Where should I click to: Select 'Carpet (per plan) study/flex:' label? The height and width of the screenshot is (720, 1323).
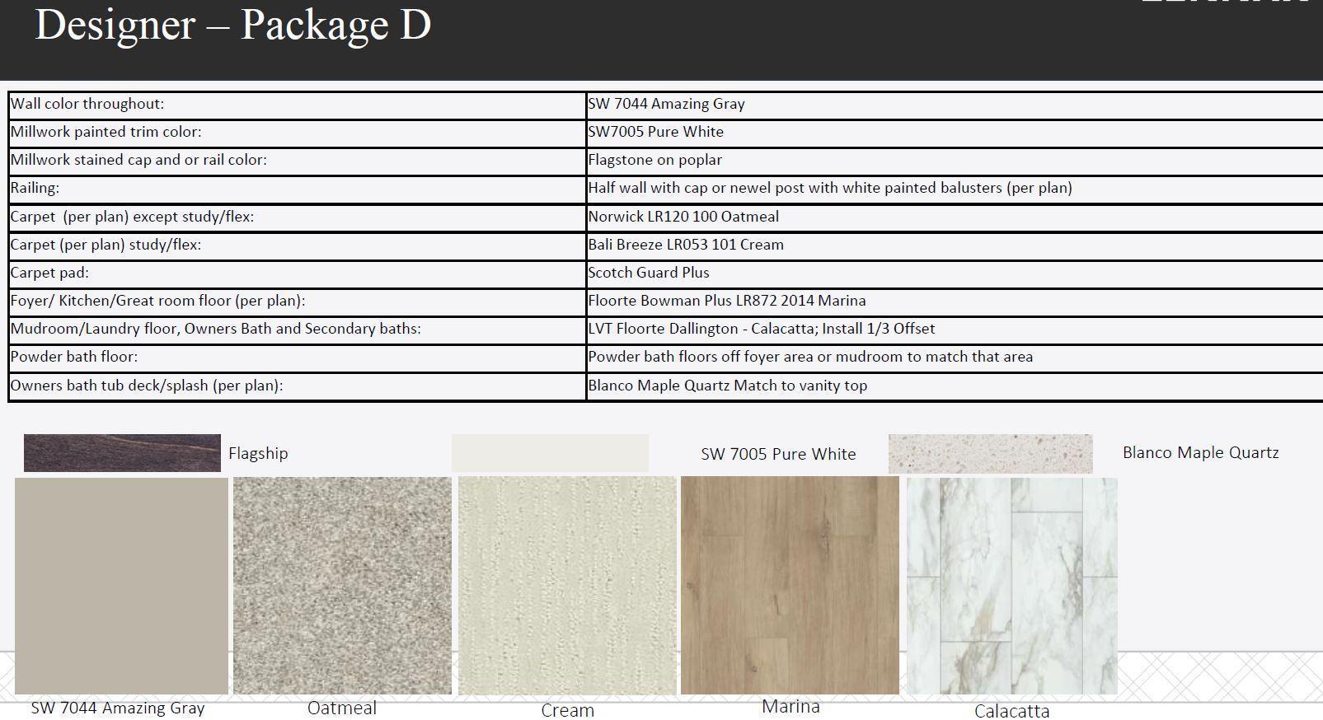[x=106, y=245]
